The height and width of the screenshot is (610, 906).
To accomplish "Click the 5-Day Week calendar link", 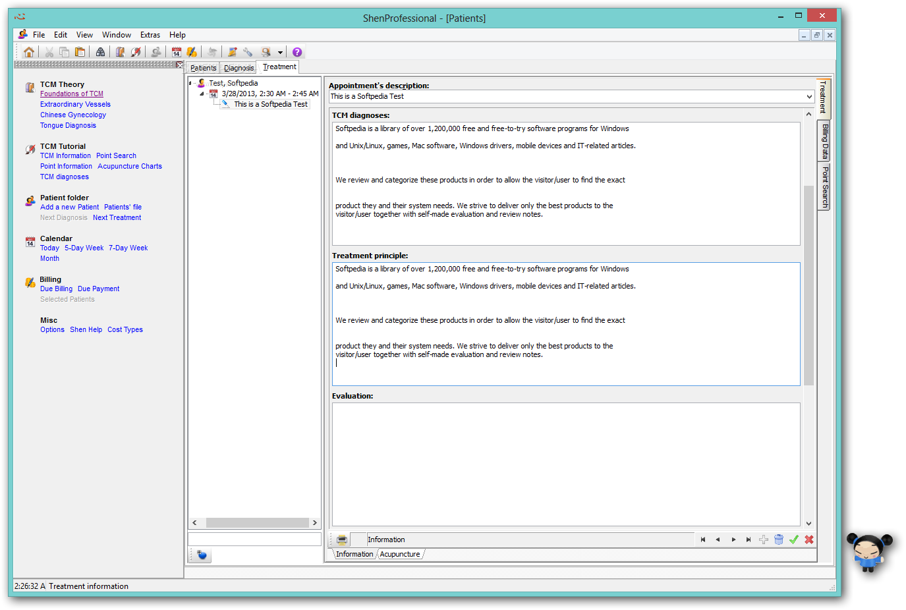I will (x=84, y=248).
